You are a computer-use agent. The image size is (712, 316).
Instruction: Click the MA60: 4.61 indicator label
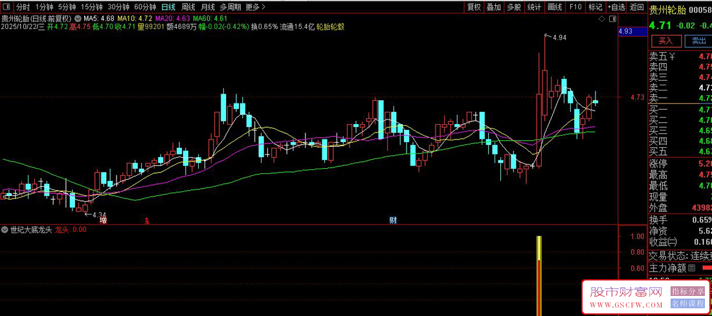210,19
